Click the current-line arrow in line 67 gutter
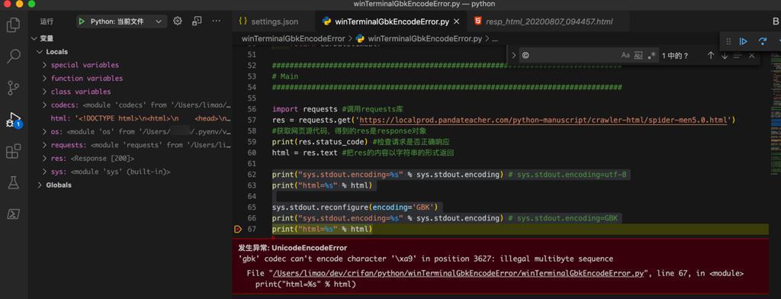Screen dimensions: 781x299 coord(238,230)
